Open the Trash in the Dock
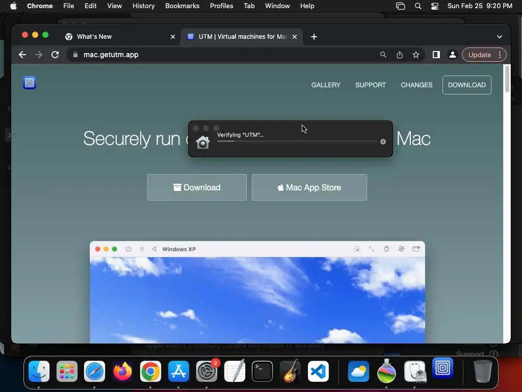Image resolution: width=522 pixels, height=392 pixels. click(x=483, y=371)
